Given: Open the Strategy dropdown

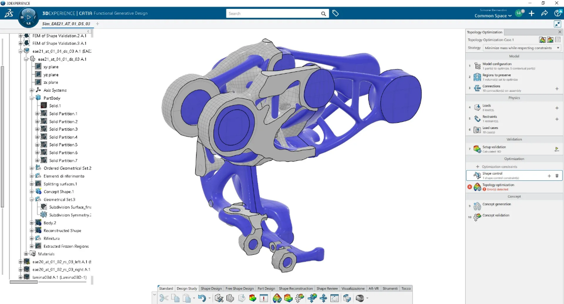Looking at the screenshot, I should click(x=522, y=48).
